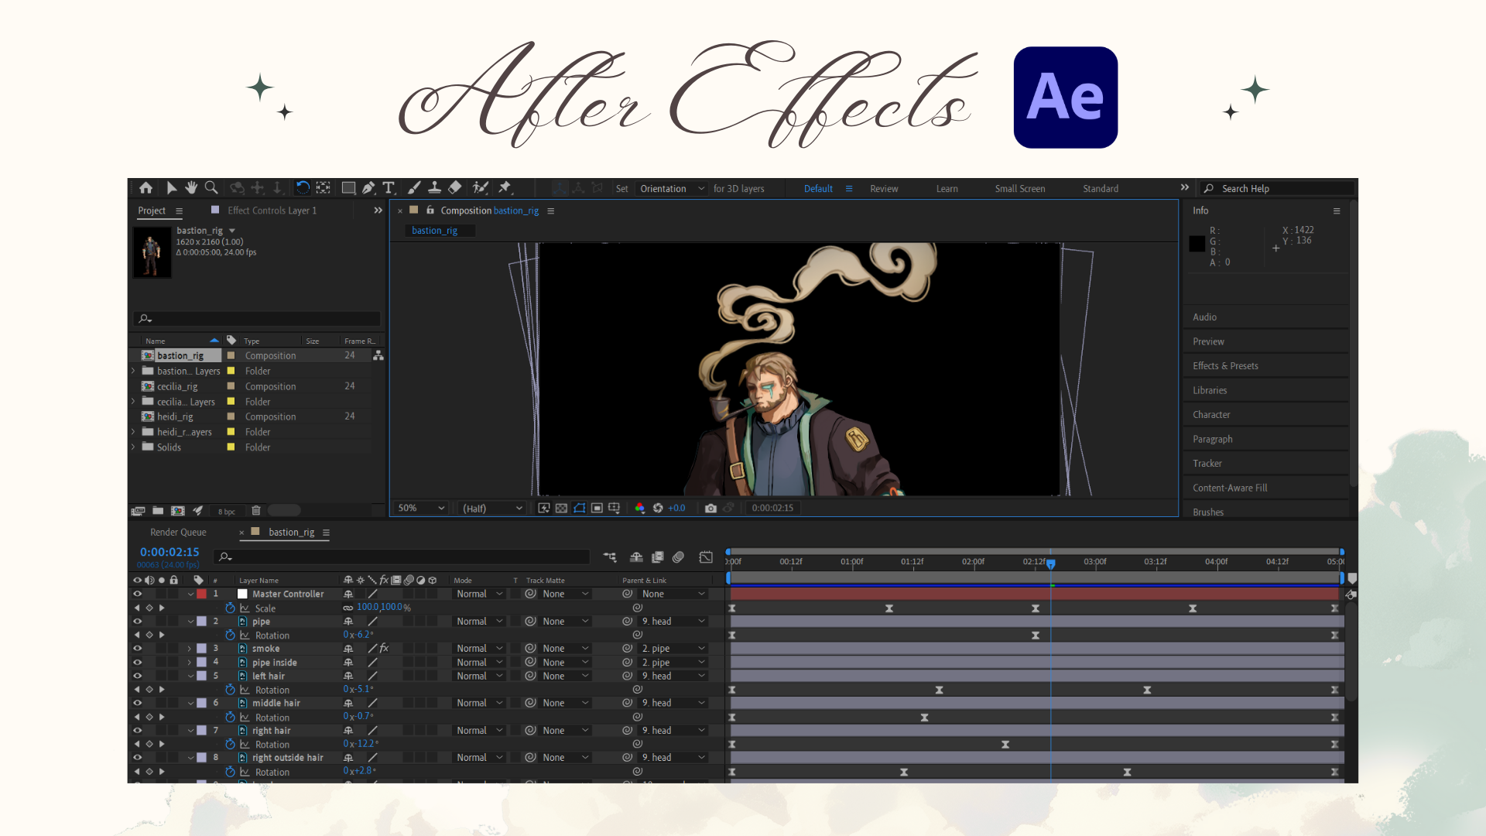Click the red label swatch of Master Controller
The image size is (1486, 836).
click(x=202, y=594)
